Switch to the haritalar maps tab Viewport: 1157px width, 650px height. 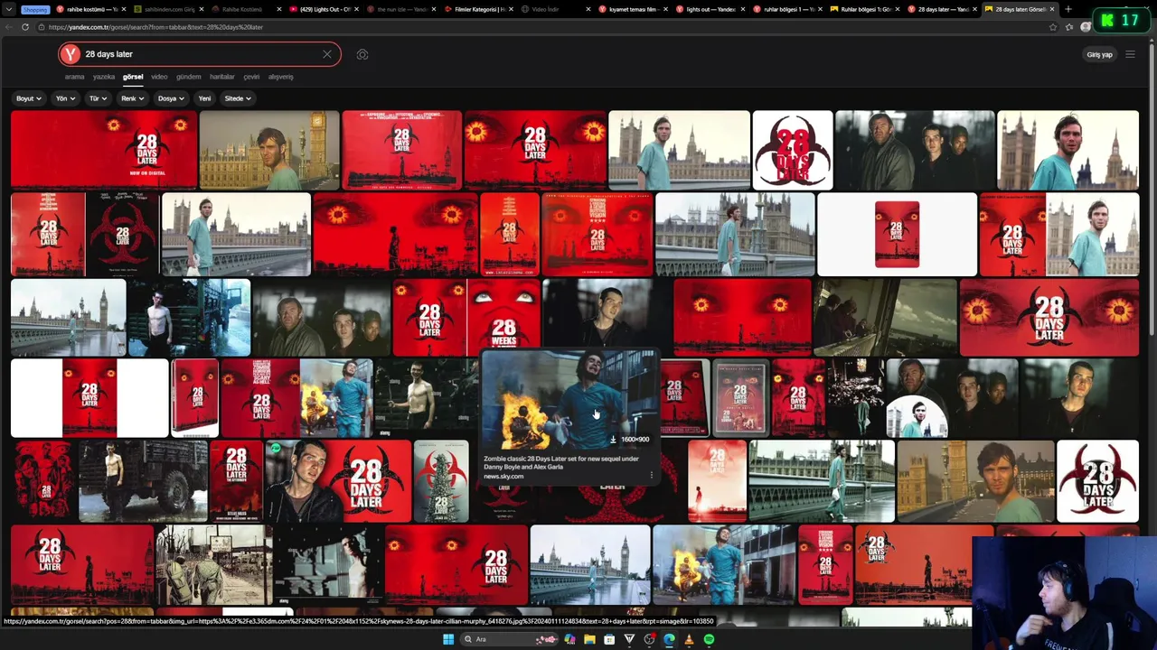pyautogui.click(x=221, y=77)
